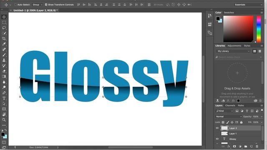Select the Gradient tool

(x=4, y=77)
